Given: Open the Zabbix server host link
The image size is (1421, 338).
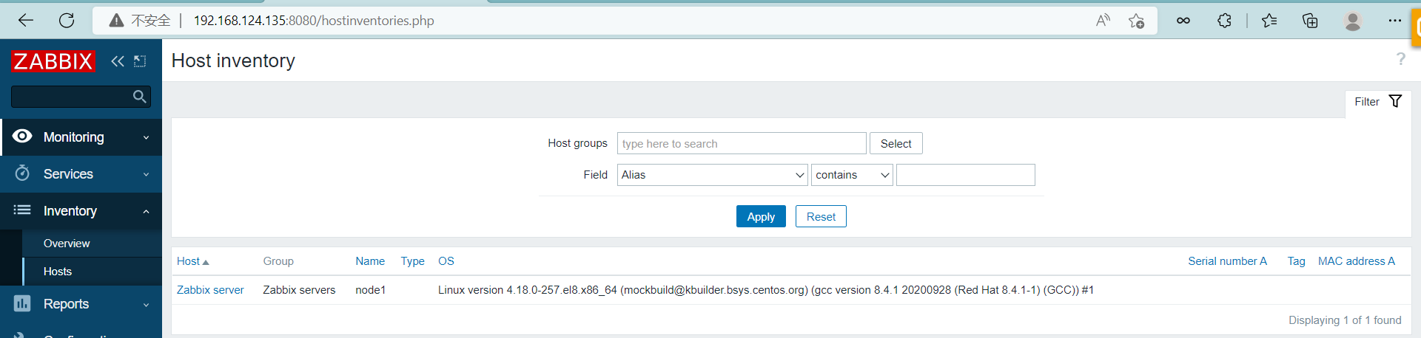Looking at the screenshot, I should 210,290.
